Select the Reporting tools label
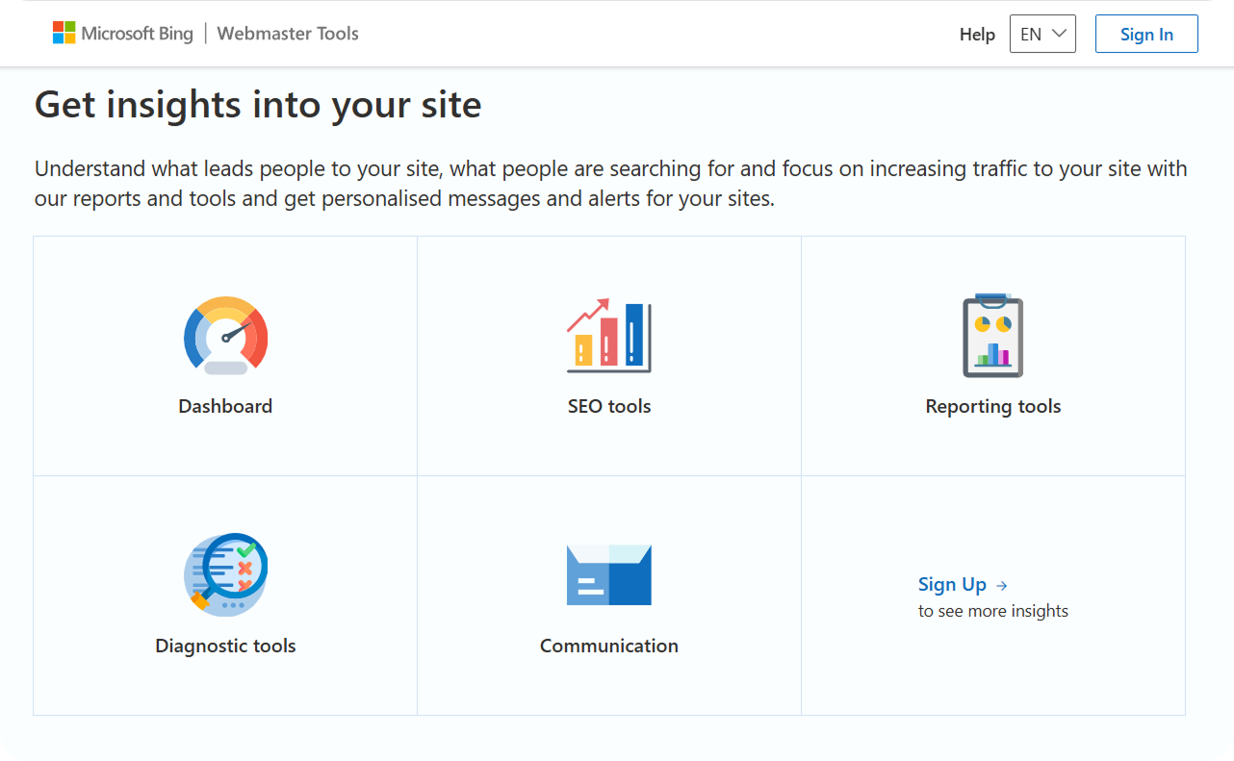Screen dimensions: 1234x761 [992, 406]
